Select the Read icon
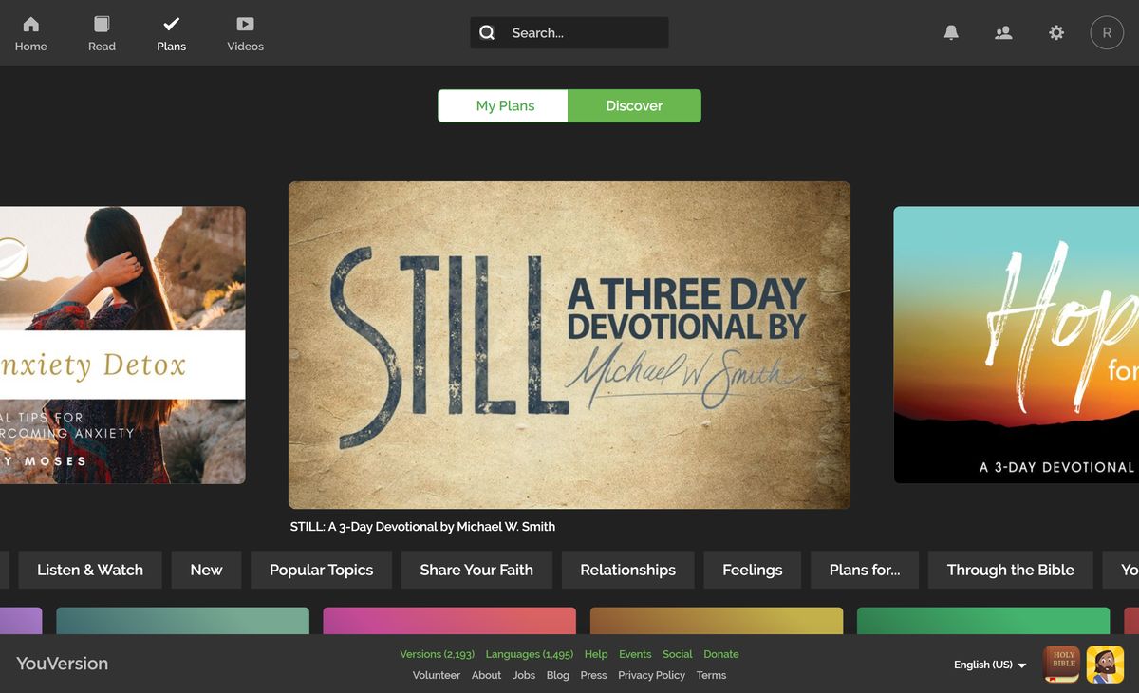 point(101,31)
